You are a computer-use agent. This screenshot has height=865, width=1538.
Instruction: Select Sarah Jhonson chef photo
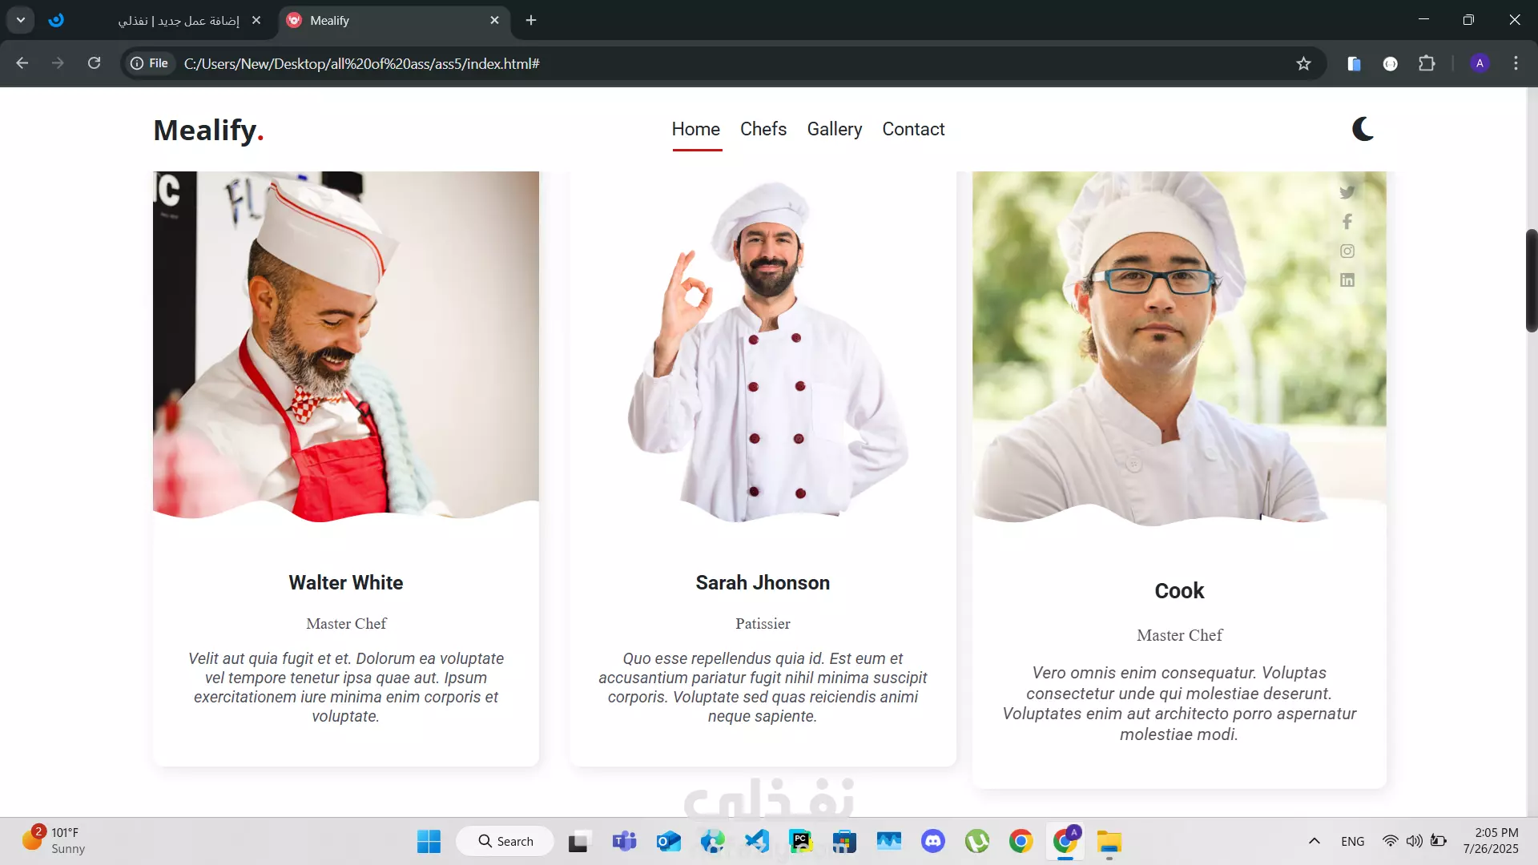click(763, 347)
